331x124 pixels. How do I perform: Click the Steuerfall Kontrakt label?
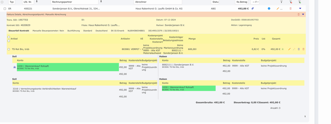[x=19, y=31]
